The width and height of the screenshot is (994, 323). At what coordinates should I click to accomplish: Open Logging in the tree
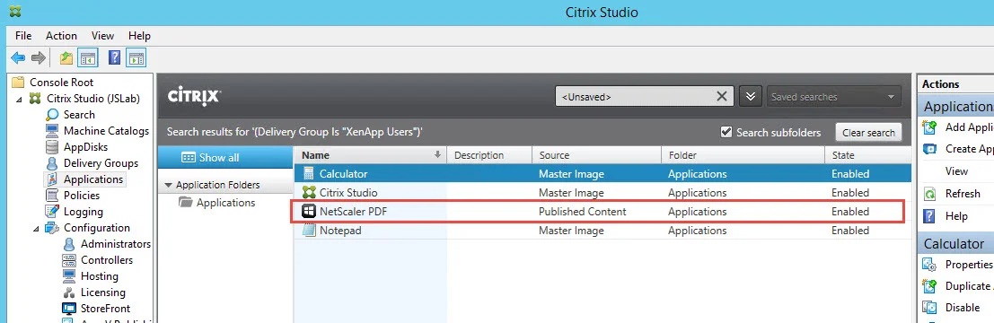coord(83,212)
